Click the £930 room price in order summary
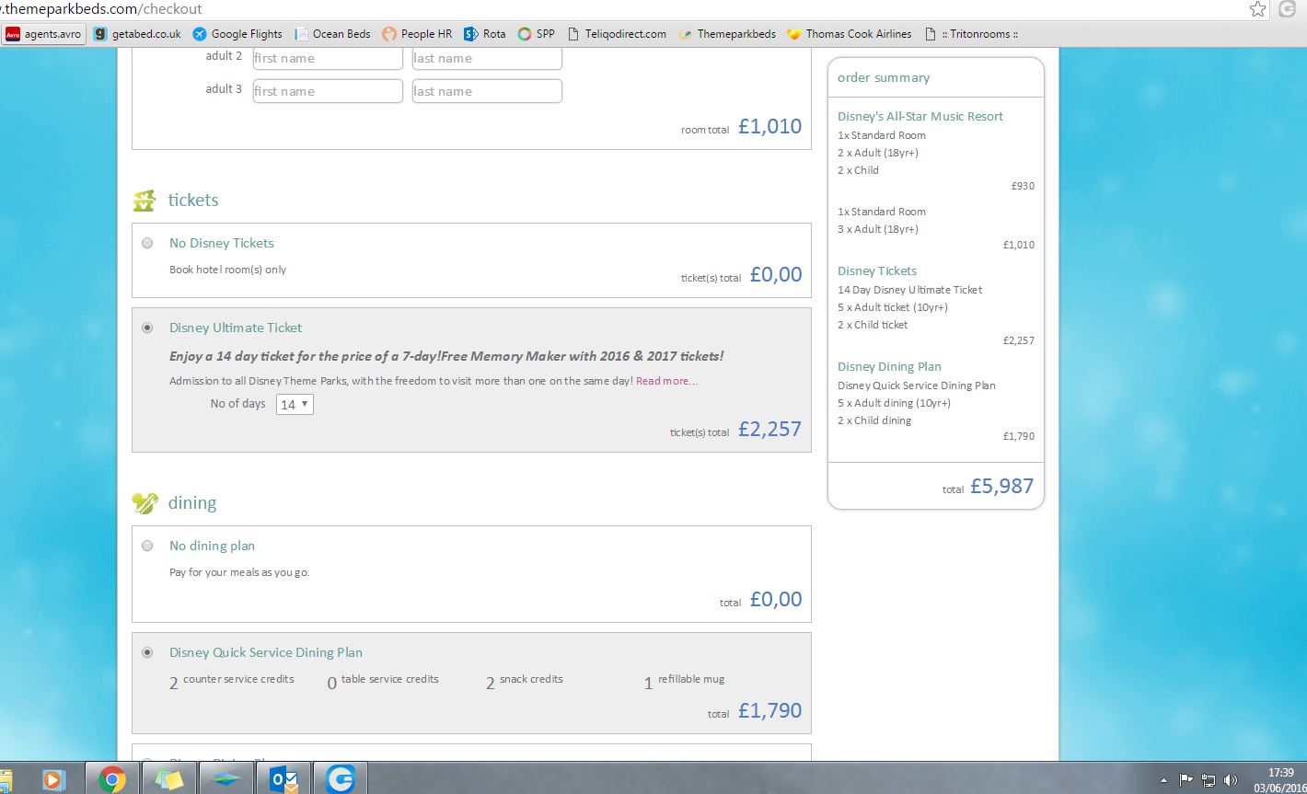The width and height of the screenshot is (1307, 794). tap(1023, 186)
